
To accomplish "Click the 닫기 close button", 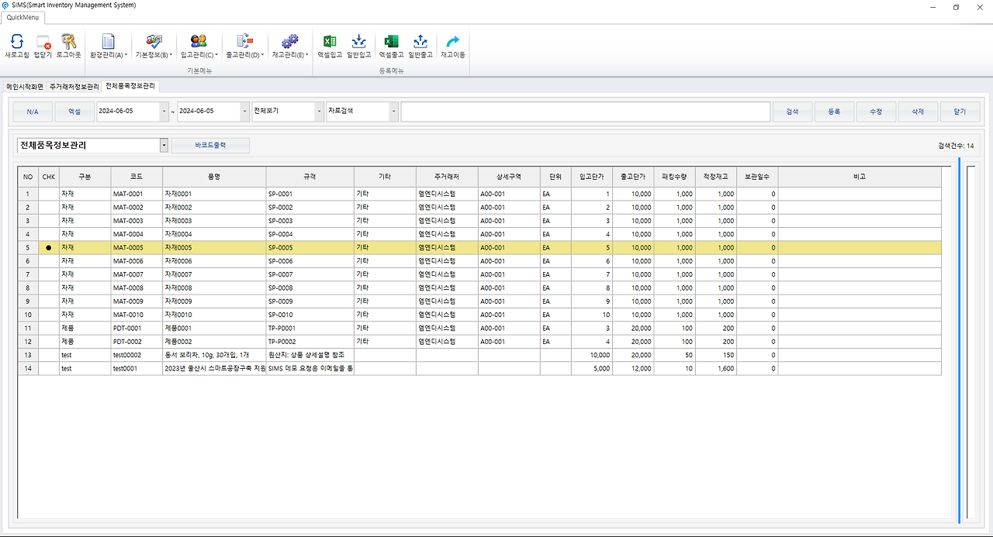I will (x=960, y=112).
